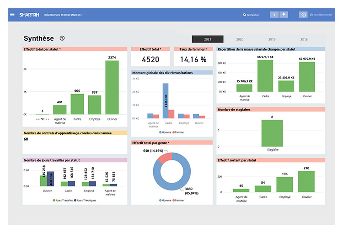Image resolution: width=343 pixels, height=233 pixels.
Task: Switch to the 2019 year tab
Action: (272, 39)
